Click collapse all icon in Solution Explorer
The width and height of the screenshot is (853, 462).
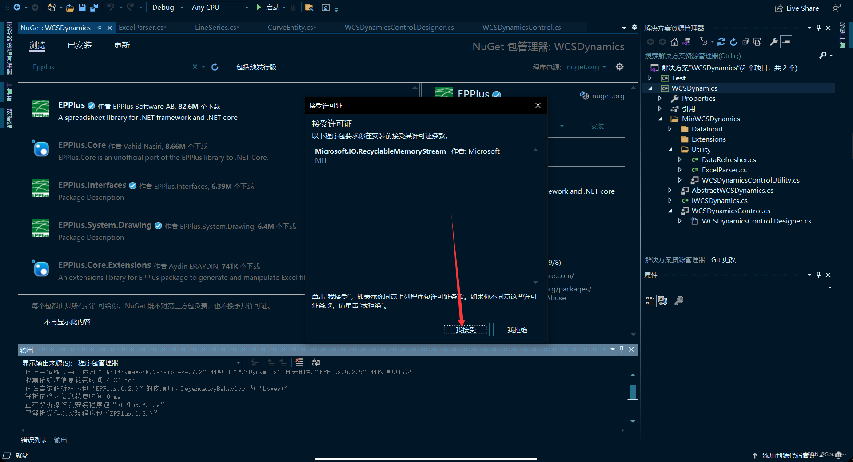[745, 42]
